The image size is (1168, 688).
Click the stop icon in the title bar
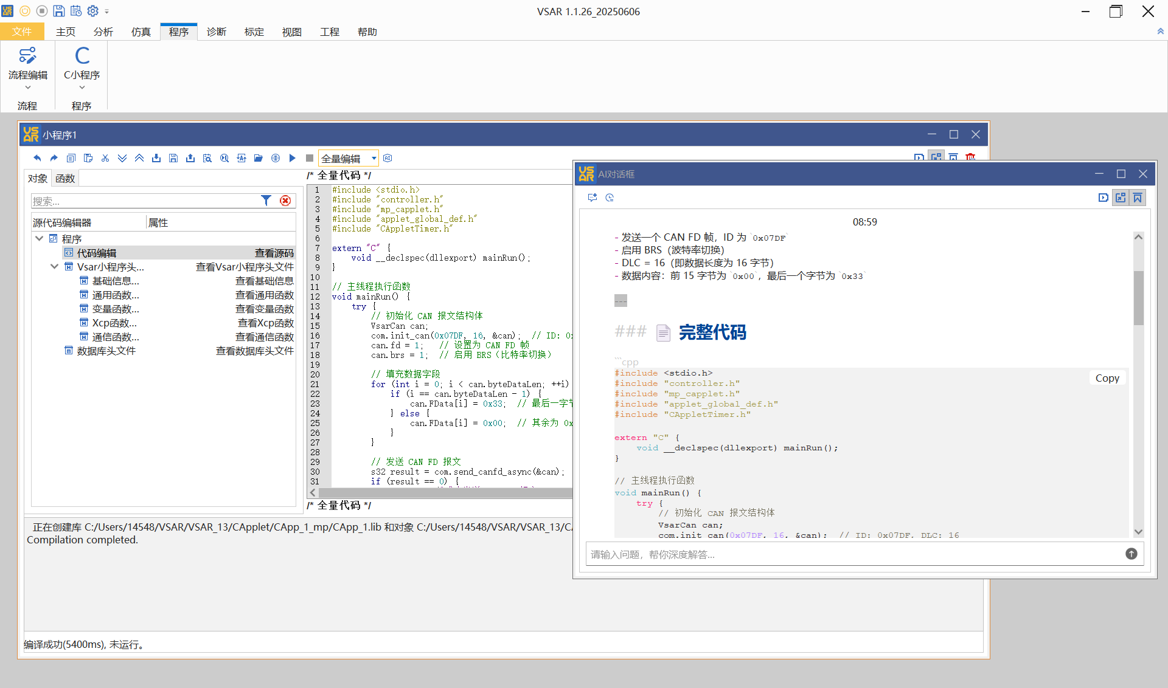pos(42,11)
